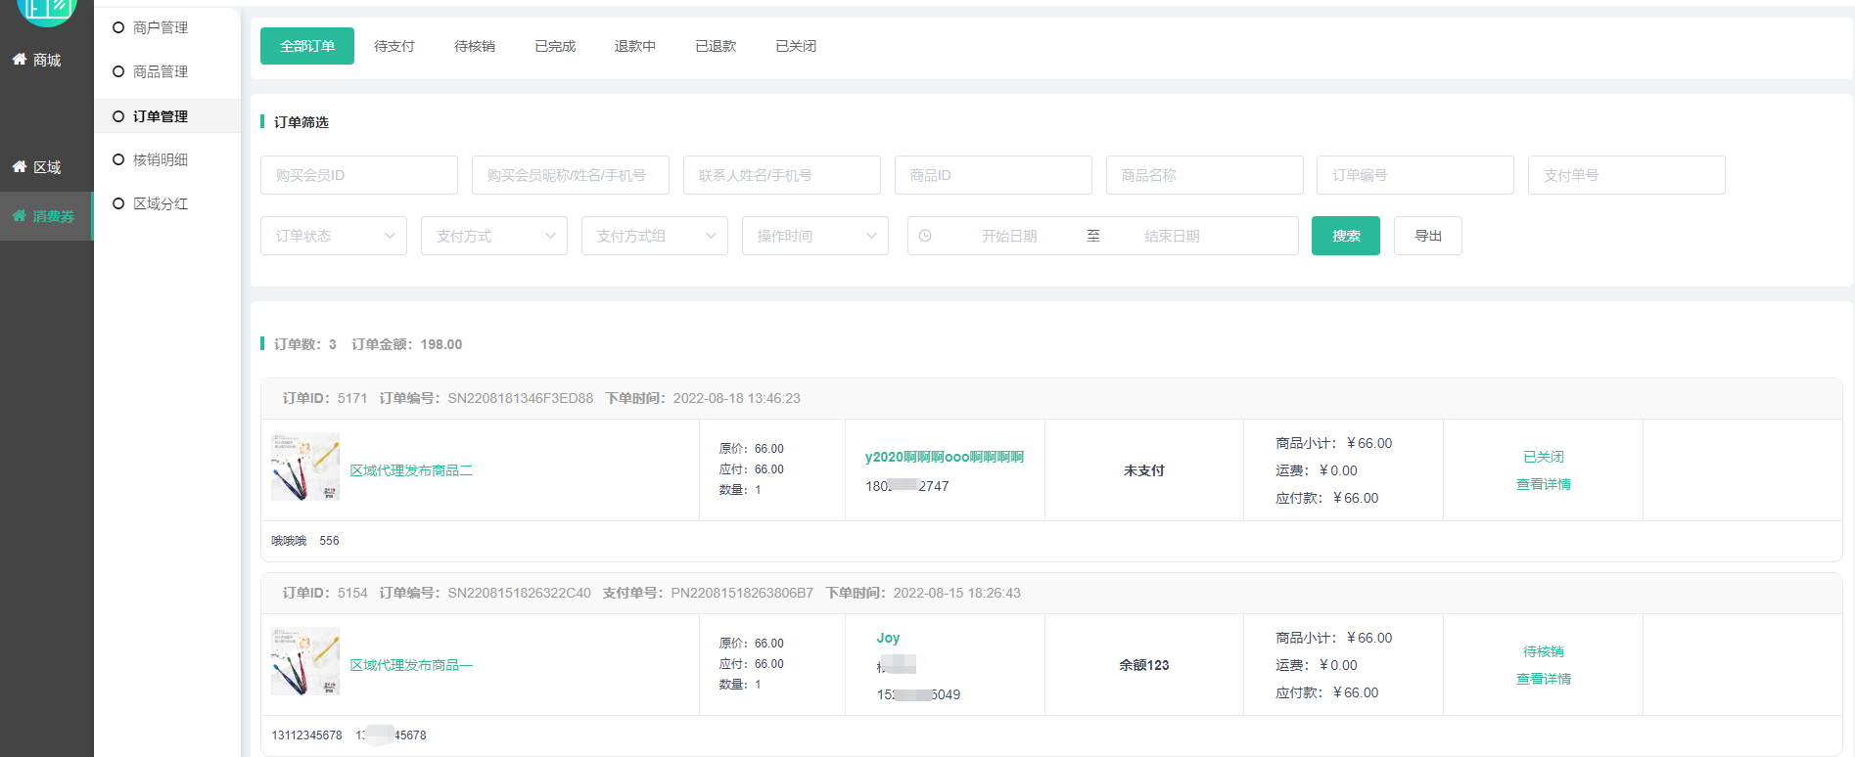
Task: Click the 商城 home icon in sidebar
Action: [19, 60]
